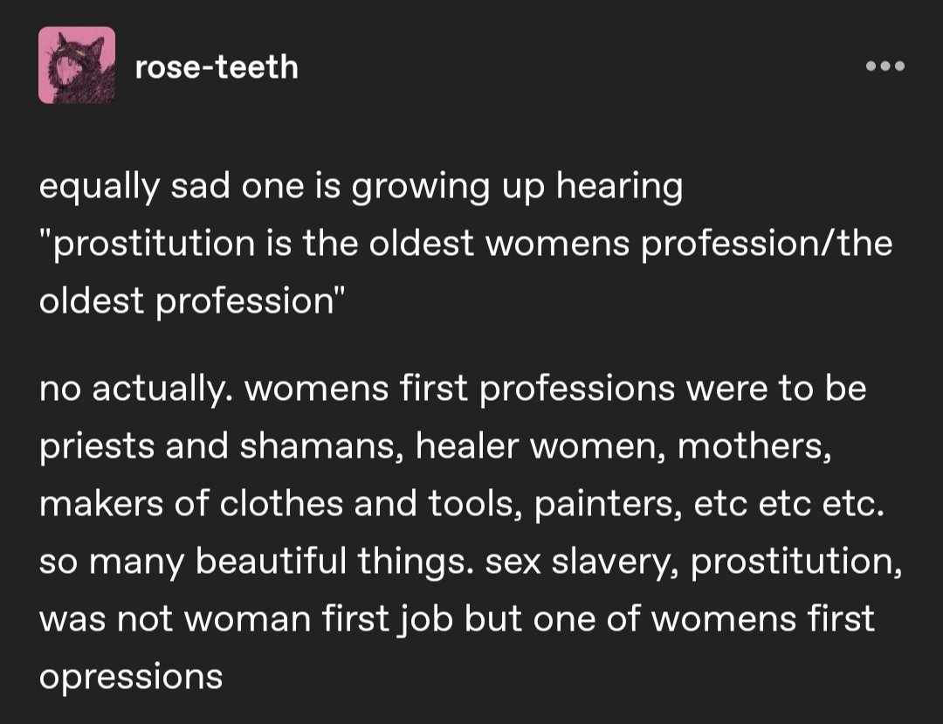The image size is (943, 724).
Task: Click the words 'sex slavery,' in the post
Action: pos(582,562)
